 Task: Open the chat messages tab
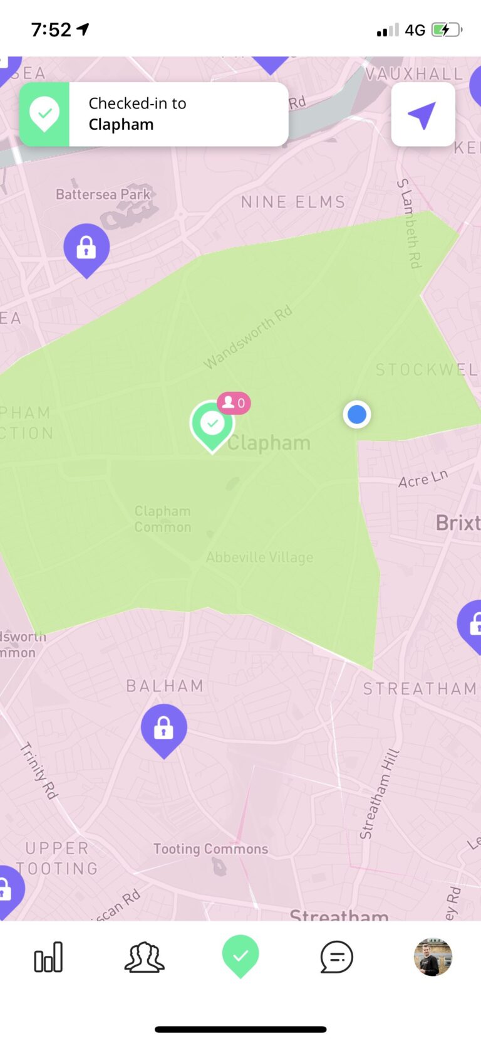[336, 958]
